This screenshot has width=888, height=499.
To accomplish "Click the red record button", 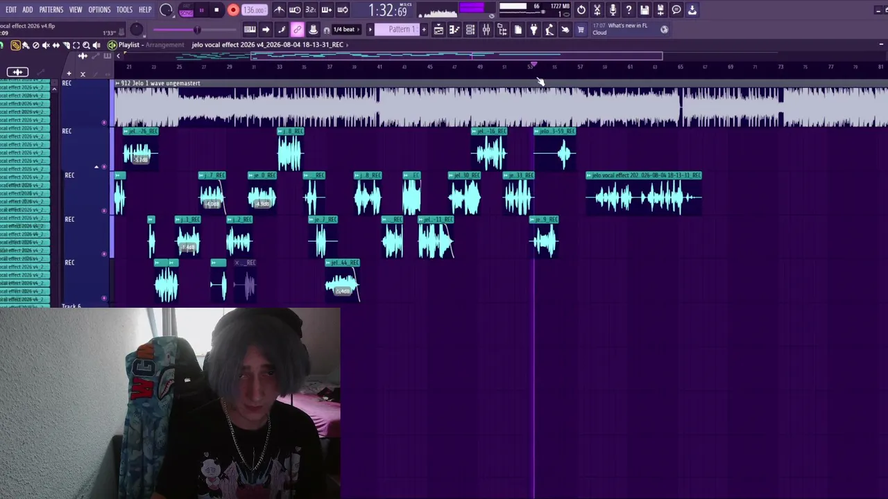I will (233, 10).
